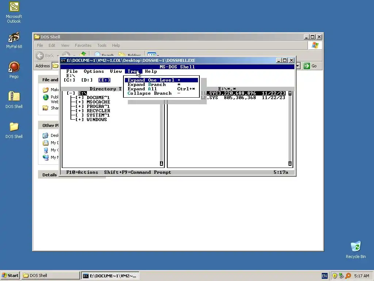
Task: Choose Collapse Branch from Tree menu
Action: pos(161,93)
